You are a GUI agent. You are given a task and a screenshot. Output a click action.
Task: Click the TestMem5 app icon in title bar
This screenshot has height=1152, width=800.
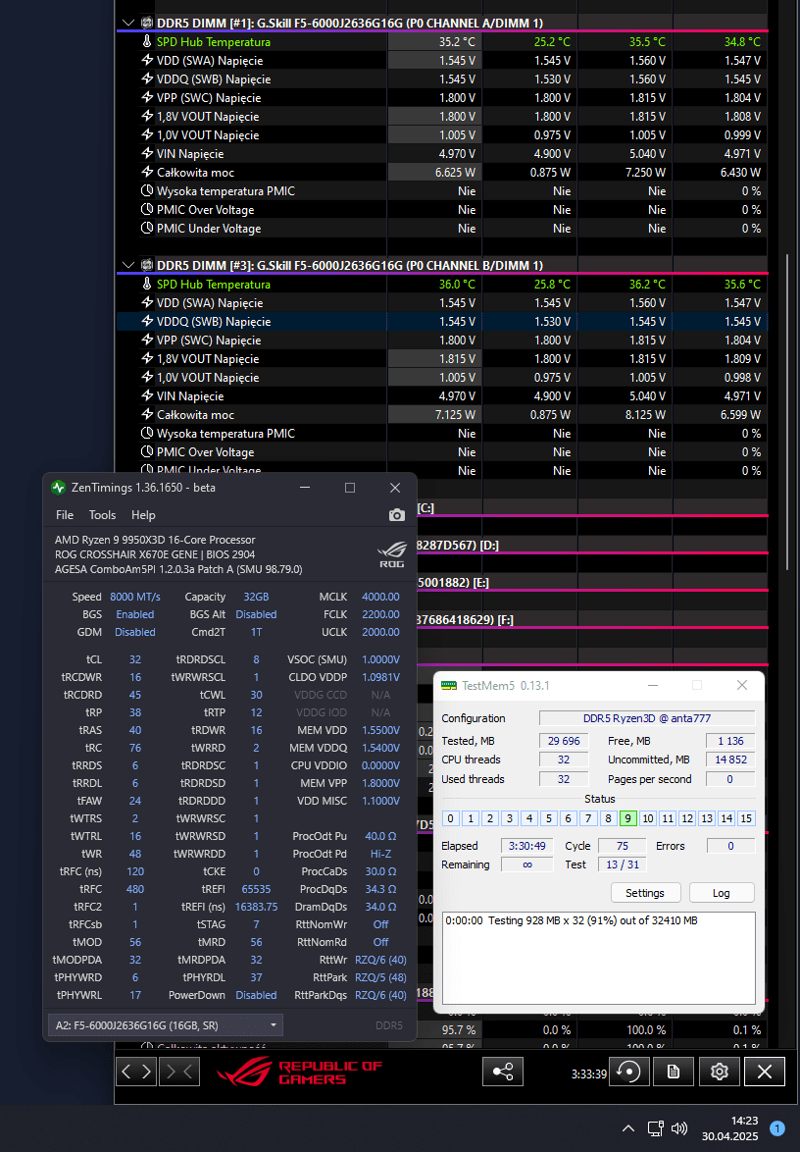(448, 686)
